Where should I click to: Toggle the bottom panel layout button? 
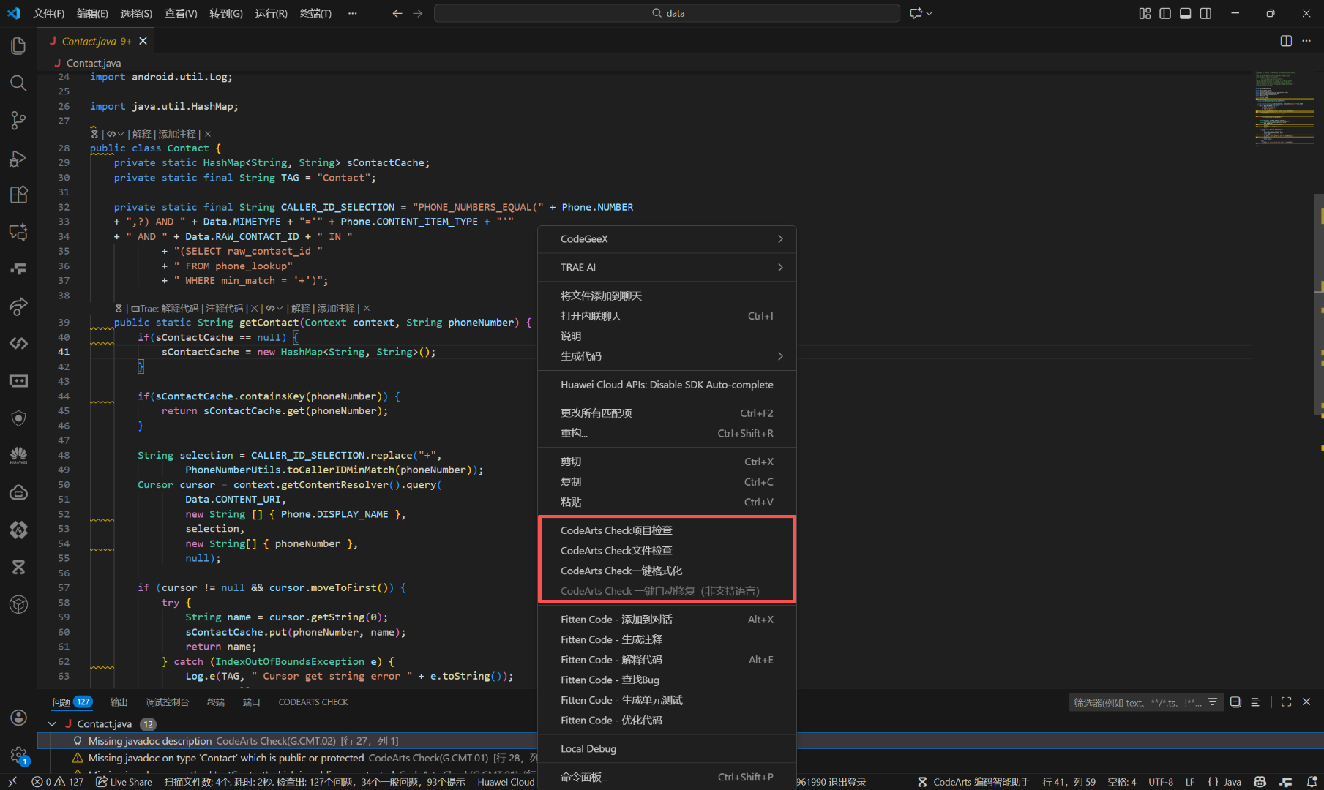click(x=1185, y=13)
